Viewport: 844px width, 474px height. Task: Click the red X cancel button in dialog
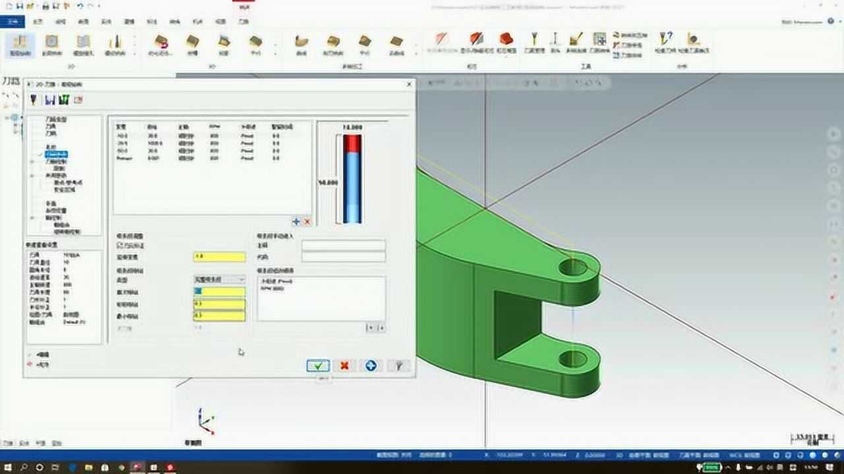(344, 365)
